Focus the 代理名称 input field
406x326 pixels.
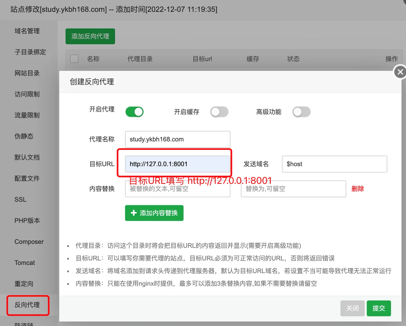point(178,139)
